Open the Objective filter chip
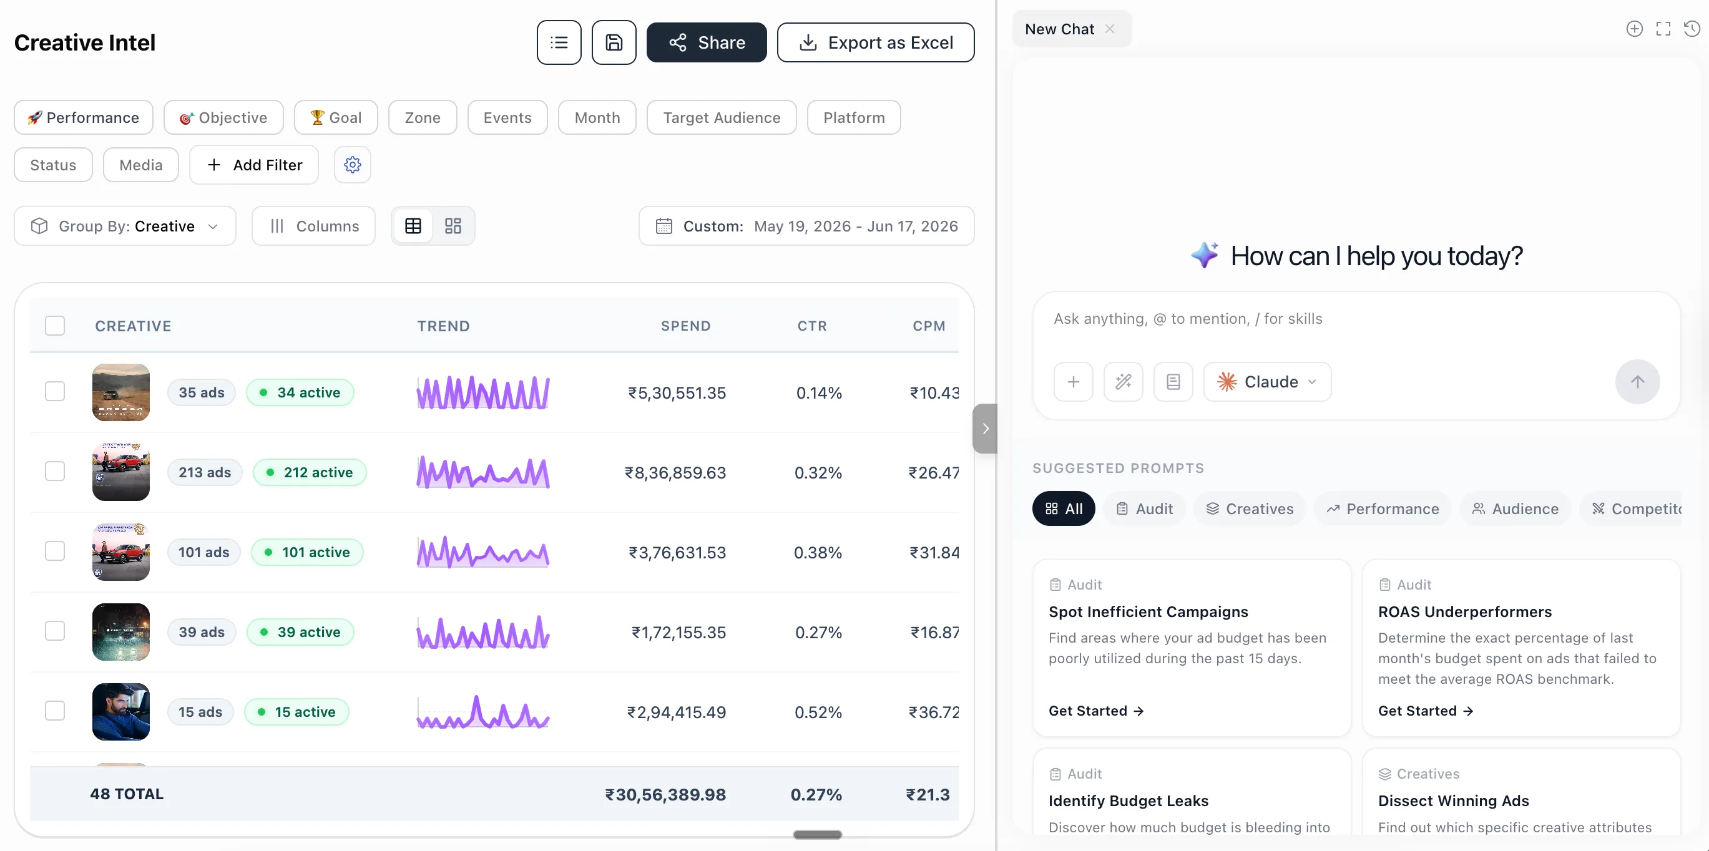The height and width of the screenshot is (851, 1709). (223, 117)
